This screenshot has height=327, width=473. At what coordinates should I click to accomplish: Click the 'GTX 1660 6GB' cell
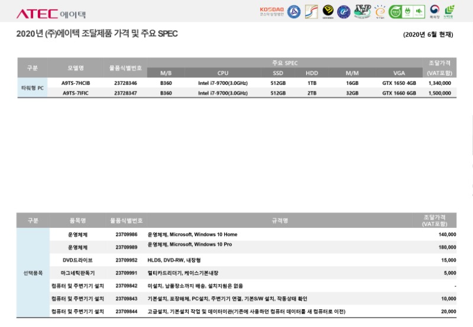coord(399,93)
